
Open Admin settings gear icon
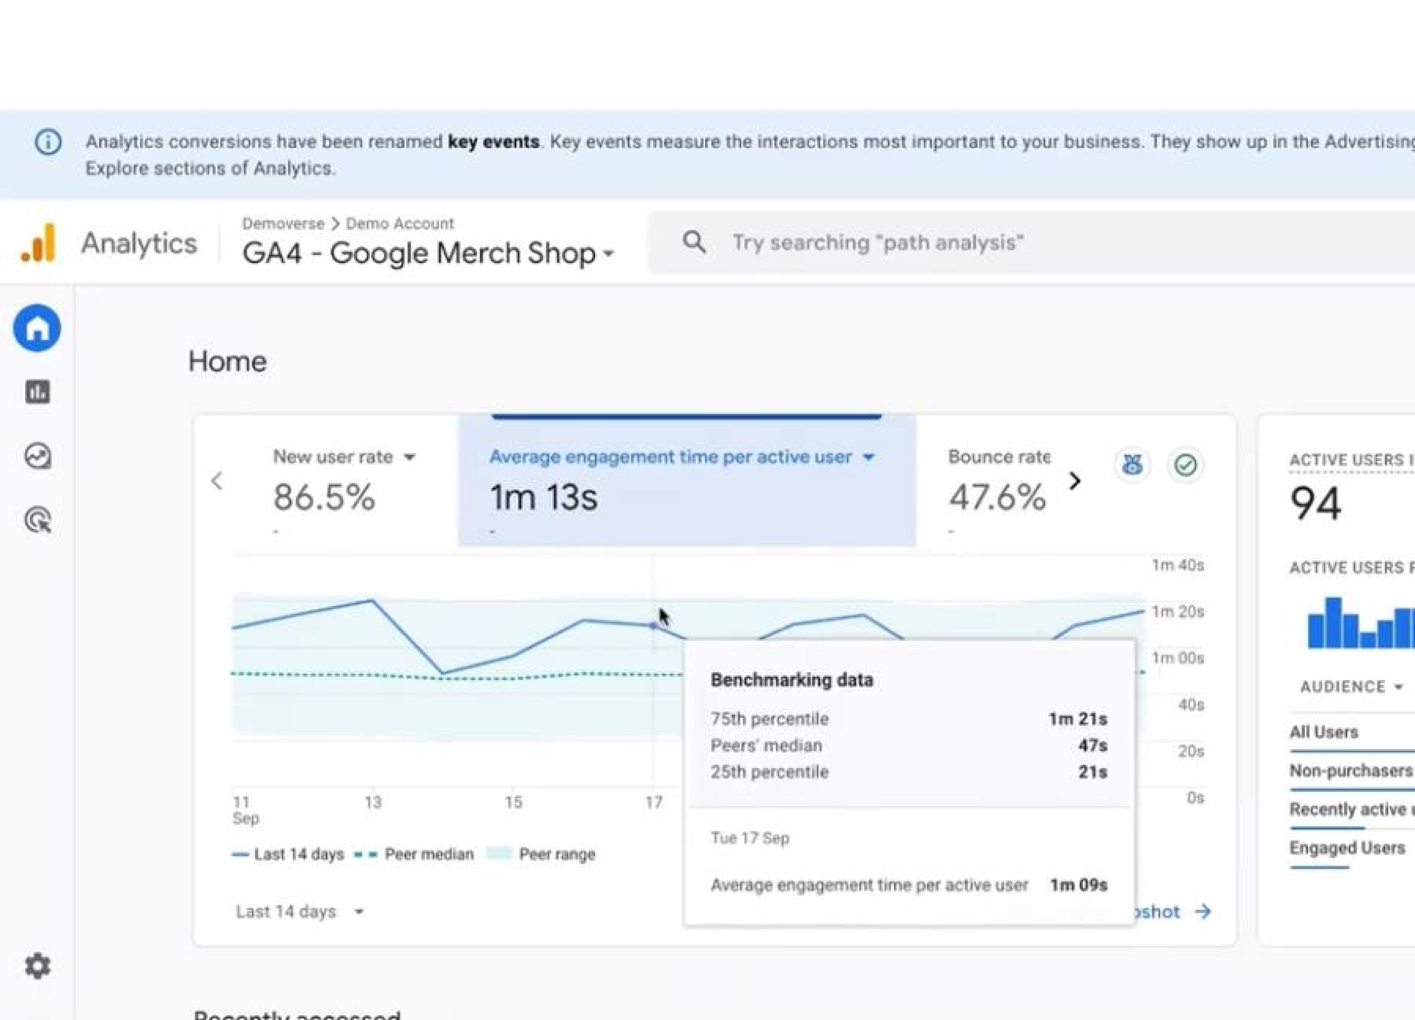click(x=37, y=966)
